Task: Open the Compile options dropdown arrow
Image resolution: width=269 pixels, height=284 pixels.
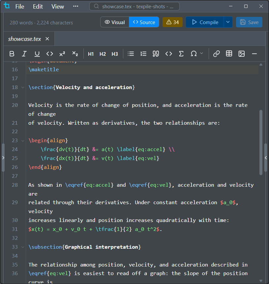Action: click(x=228, y=22)
